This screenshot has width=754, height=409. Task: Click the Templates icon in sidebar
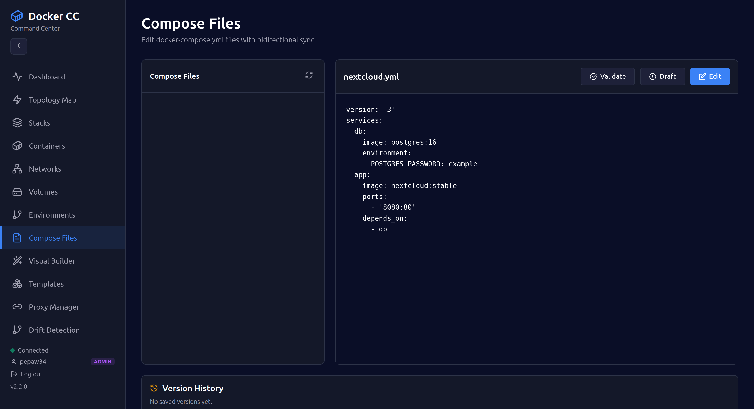17,283
